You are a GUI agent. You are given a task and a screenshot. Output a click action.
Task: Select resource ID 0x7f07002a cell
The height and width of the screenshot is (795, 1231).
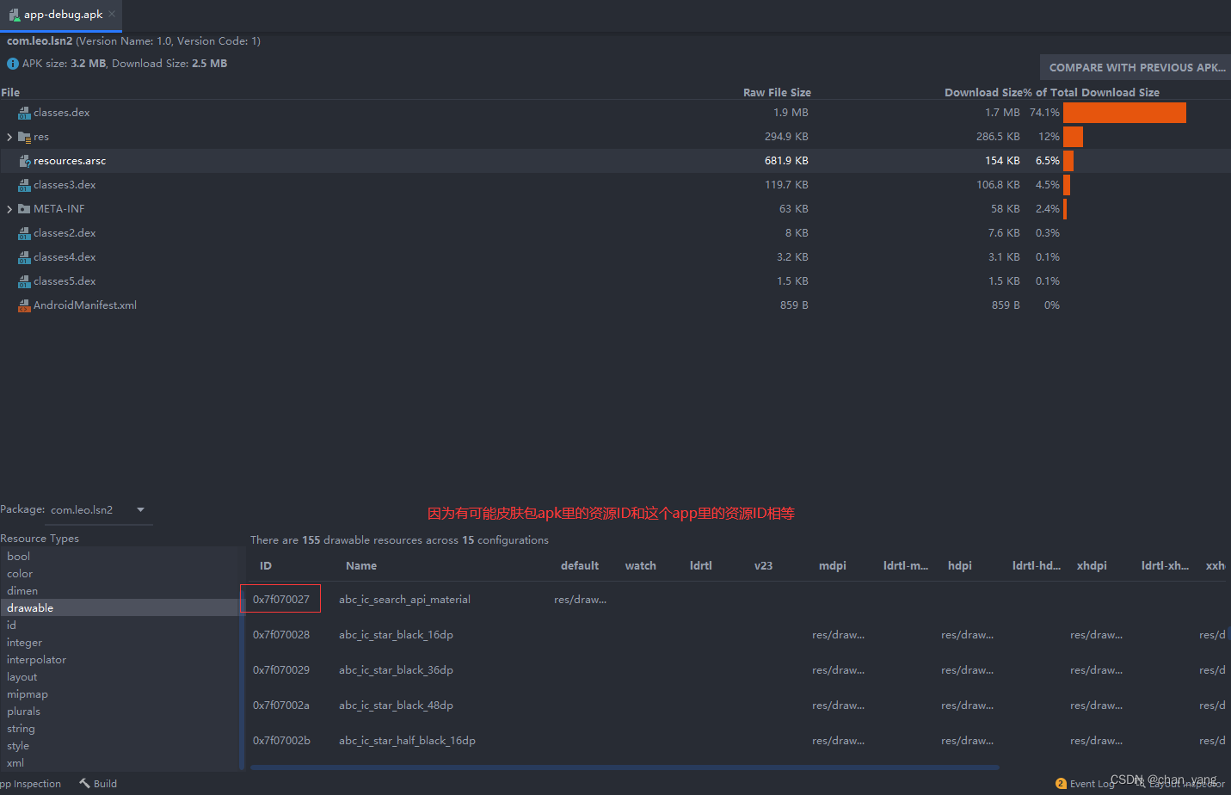click(x=281, y=706)
